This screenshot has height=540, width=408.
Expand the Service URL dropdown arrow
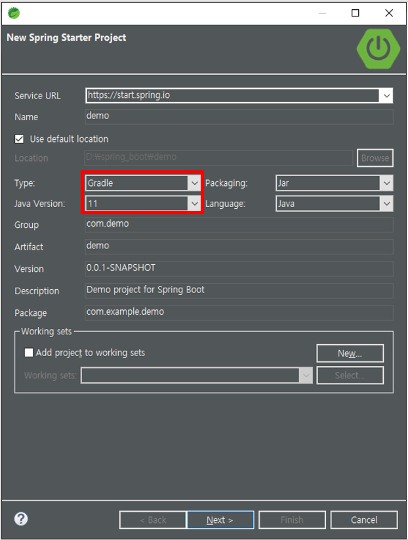tap(386, 96)
